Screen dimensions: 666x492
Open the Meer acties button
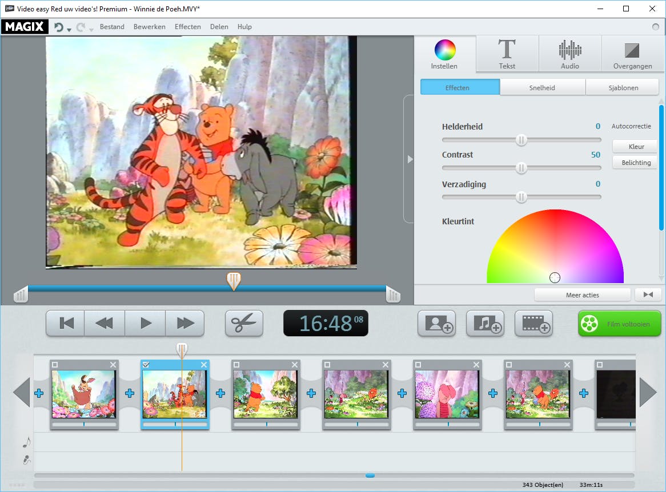(x=583, y=295)
